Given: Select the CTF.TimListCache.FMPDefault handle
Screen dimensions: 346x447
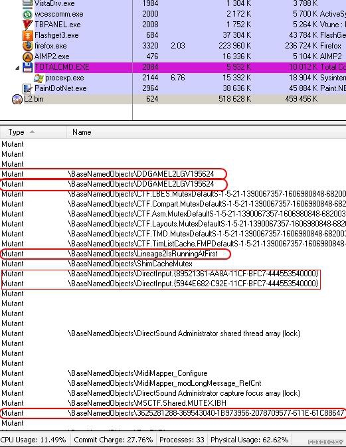Looking at the screenshot, I should click(x=207, y=244).
